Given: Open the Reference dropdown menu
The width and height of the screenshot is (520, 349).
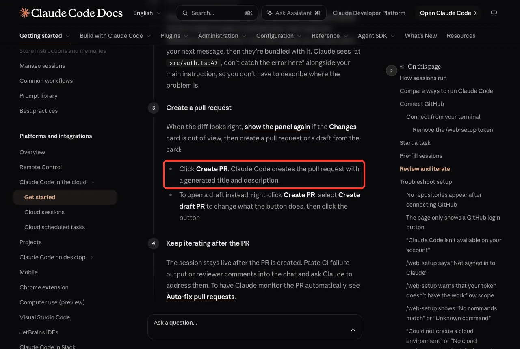Looking at the screenshot, I should pyautogui.click(x=330, y=36).
